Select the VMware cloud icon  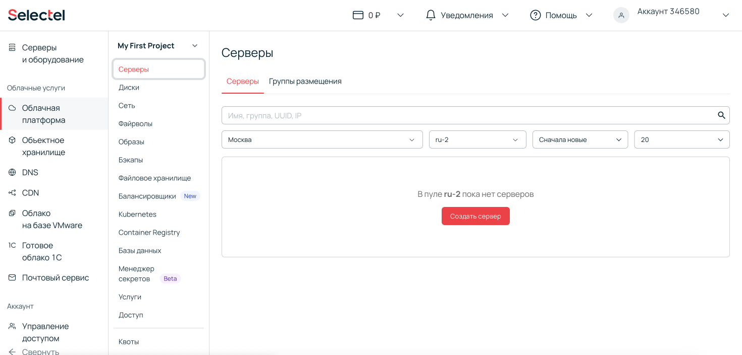pyautogui.click(x=11, y=213)
